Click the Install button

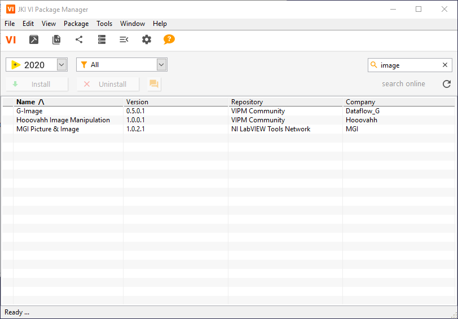[37, 85]
